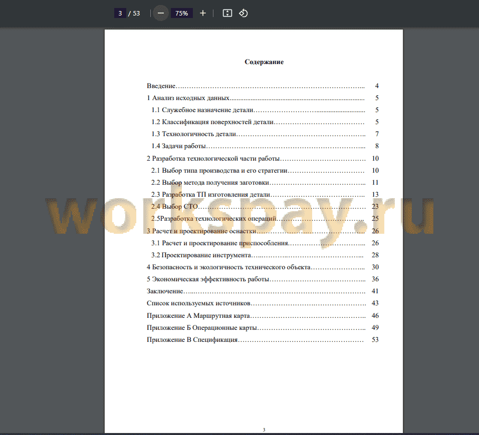Zoom out with the minus button

161,13
